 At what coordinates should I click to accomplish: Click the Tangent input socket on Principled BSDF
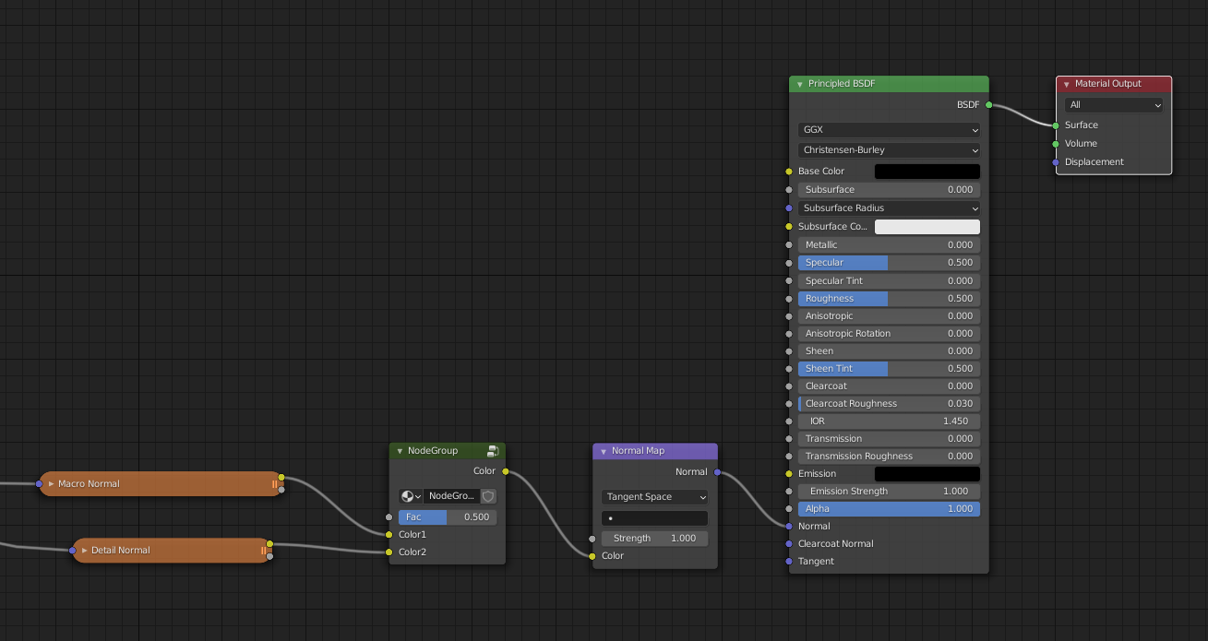789,562
